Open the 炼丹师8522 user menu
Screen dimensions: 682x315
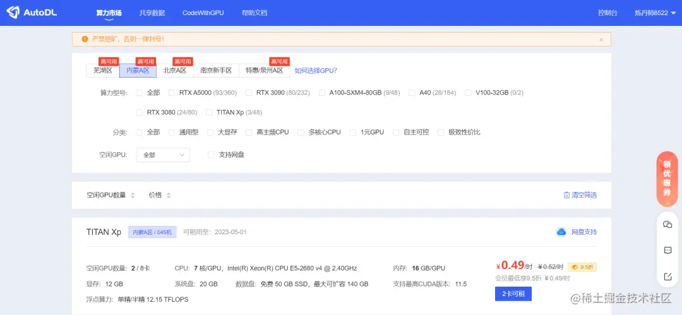pyautogui.click(x=655, y=13)
